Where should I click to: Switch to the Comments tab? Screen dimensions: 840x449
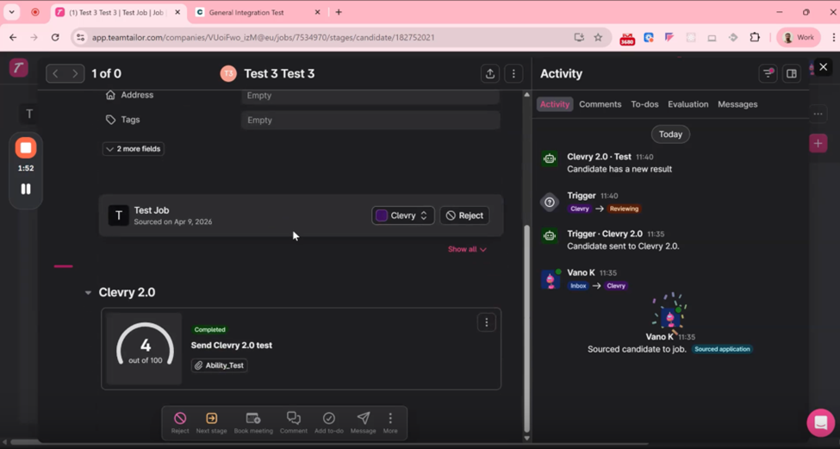coord(600,104)
